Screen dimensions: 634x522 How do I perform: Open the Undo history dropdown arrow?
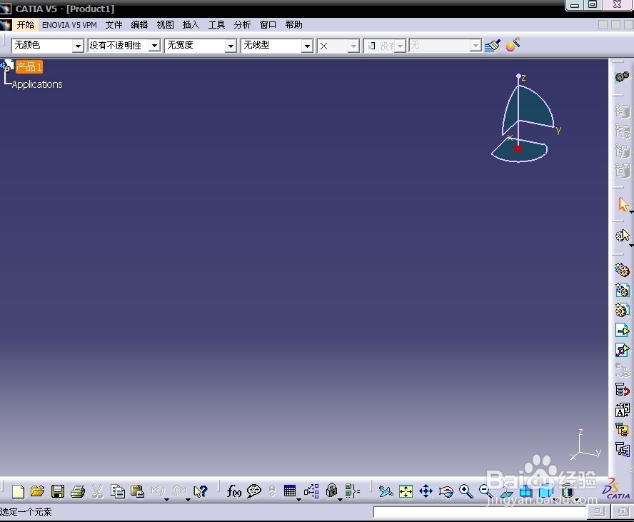pos(166,500)
